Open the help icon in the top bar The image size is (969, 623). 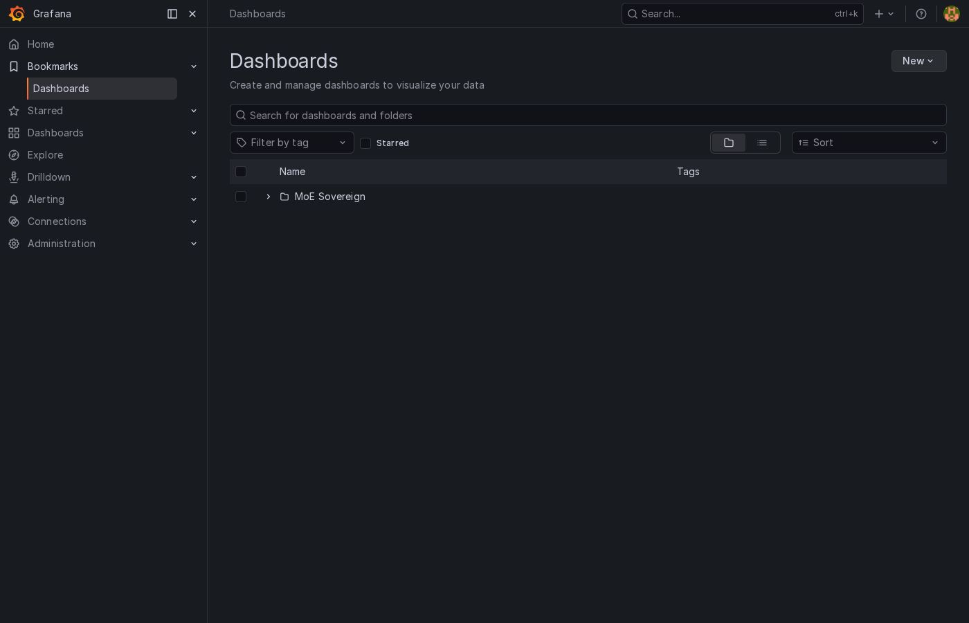(x=921, y=14)
